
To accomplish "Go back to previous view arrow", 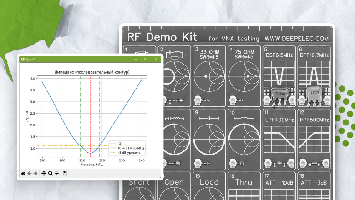I will pyautogui.click(x=30, y=173).
